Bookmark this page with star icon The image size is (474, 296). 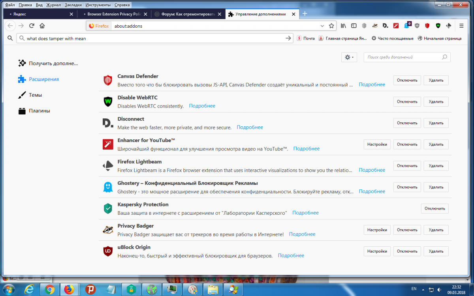pos(331,26)
